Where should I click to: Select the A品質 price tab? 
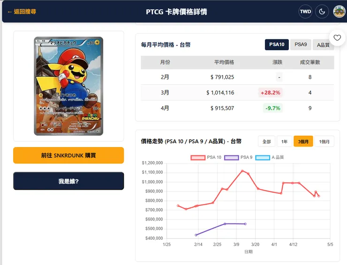pos(323,45)
